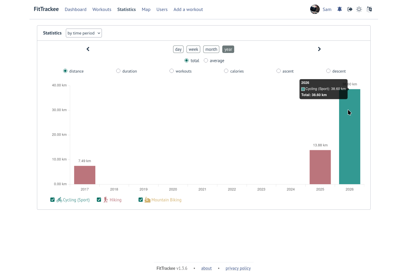This screenshot has width=407, height=274.
Task: Uncheck the Cycling (Sport) checkbox
Action: (52, 200)
